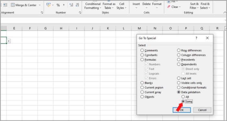Click the Increase Indent icon
The width and height of the screenshot is (227, 121).
pyautogui.click(x=6, y=5)
